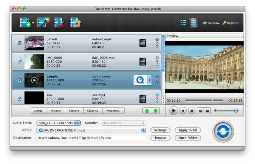Click the IMG_0006.mp4 output file name
The height and width of the screenshot is (164, 255).
pos(104,58)
